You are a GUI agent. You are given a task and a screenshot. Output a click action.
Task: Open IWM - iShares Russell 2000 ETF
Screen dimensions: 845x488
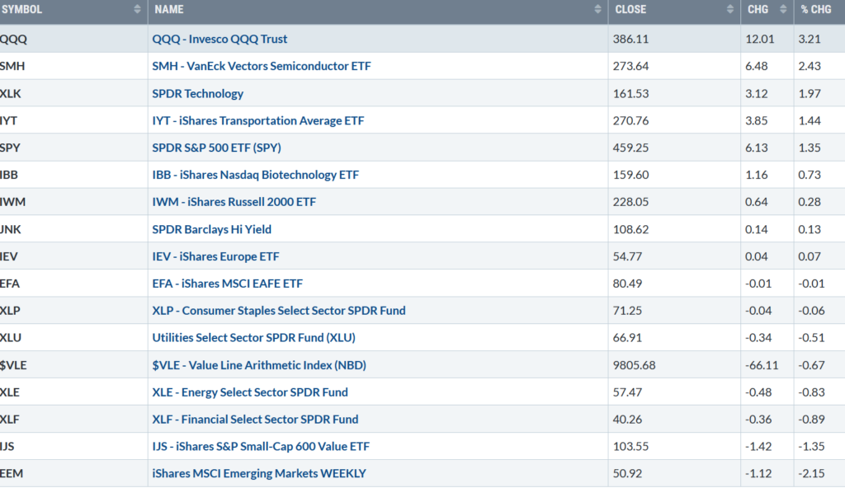234,201
